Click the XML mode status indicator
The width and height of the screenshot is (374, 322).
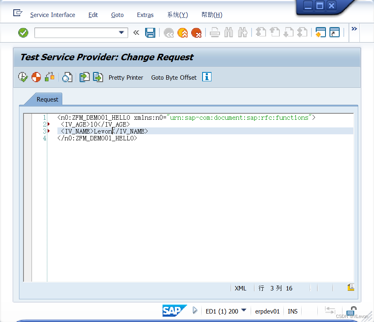[241, 288]
